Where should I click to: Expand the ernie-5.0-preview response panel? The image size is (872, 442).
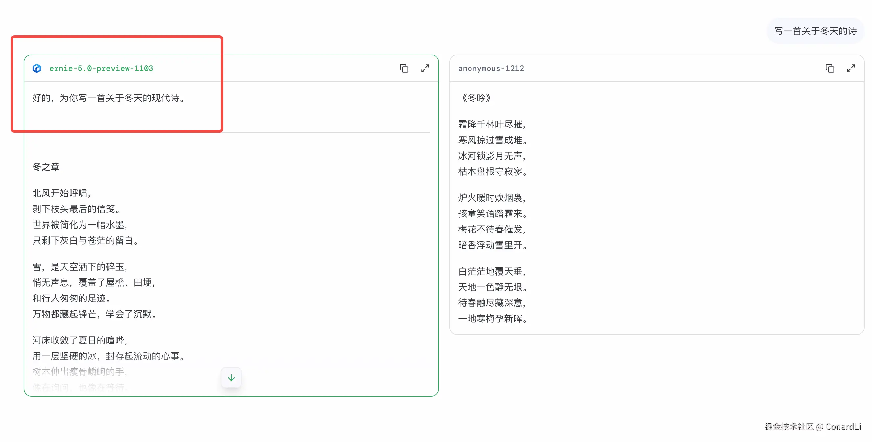[x=425, y=68]
